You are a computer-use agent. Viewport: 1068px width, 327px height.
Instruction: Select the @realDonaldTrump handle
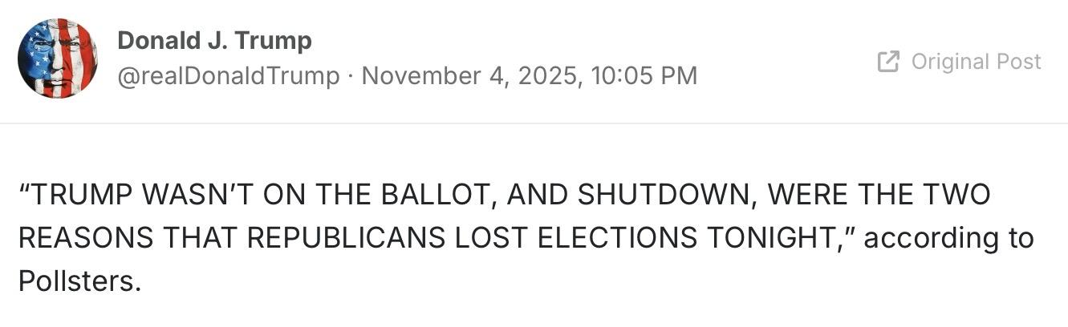point(229,76)
